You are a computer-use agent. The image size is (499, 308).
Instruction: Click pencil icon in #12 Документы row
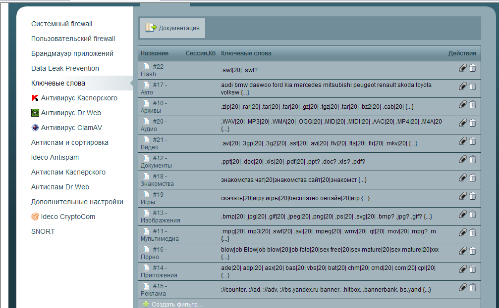(463, 159)
